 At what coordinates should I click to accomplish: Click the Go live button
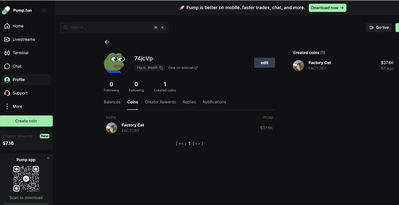[x=379, y=28]
